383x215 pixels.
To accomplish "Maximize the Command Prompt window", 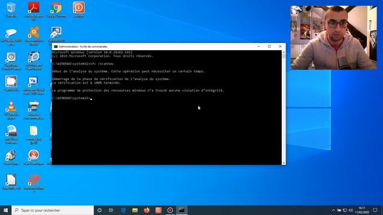I will click(x=269, y=47).
